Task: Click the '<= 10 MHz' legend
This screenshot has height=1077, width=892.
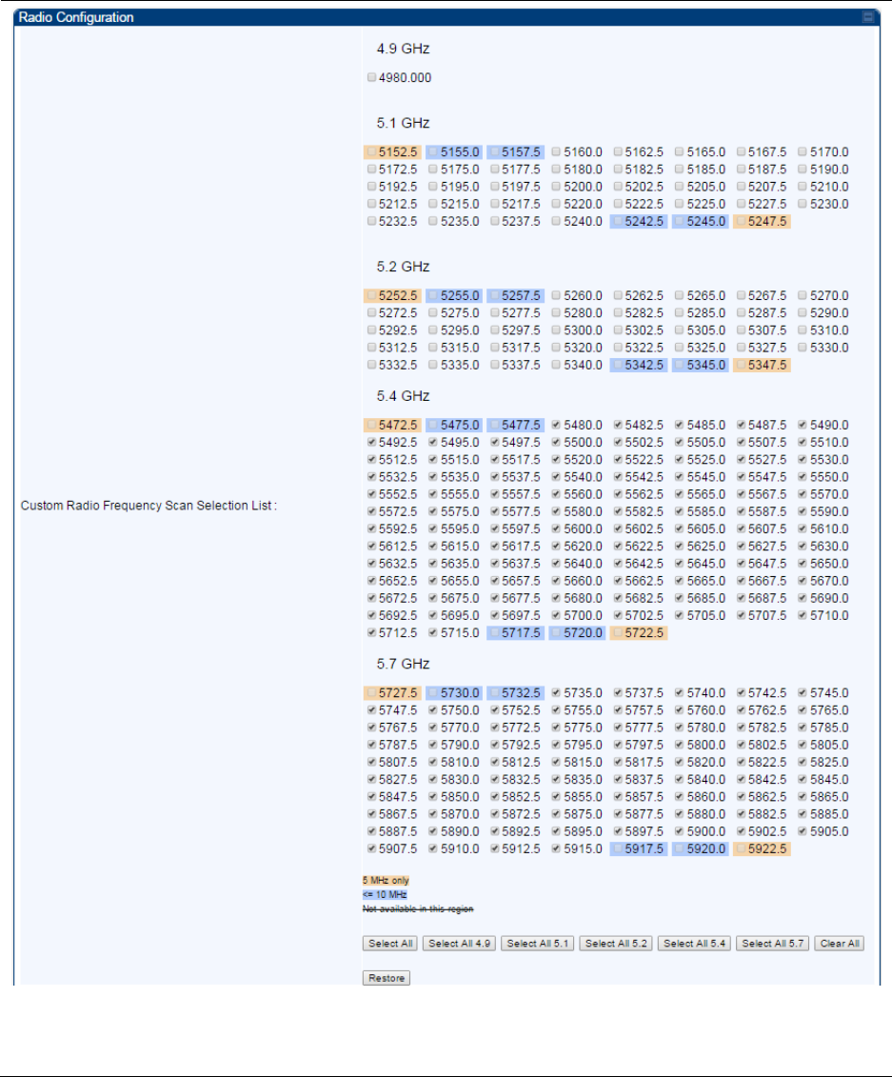Action: click(385, 895)
